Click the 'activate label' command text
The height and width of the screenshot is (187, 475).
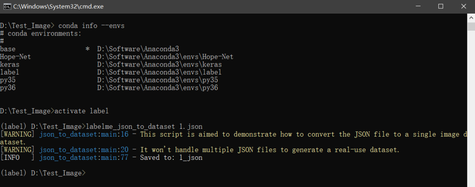[82, 111]
